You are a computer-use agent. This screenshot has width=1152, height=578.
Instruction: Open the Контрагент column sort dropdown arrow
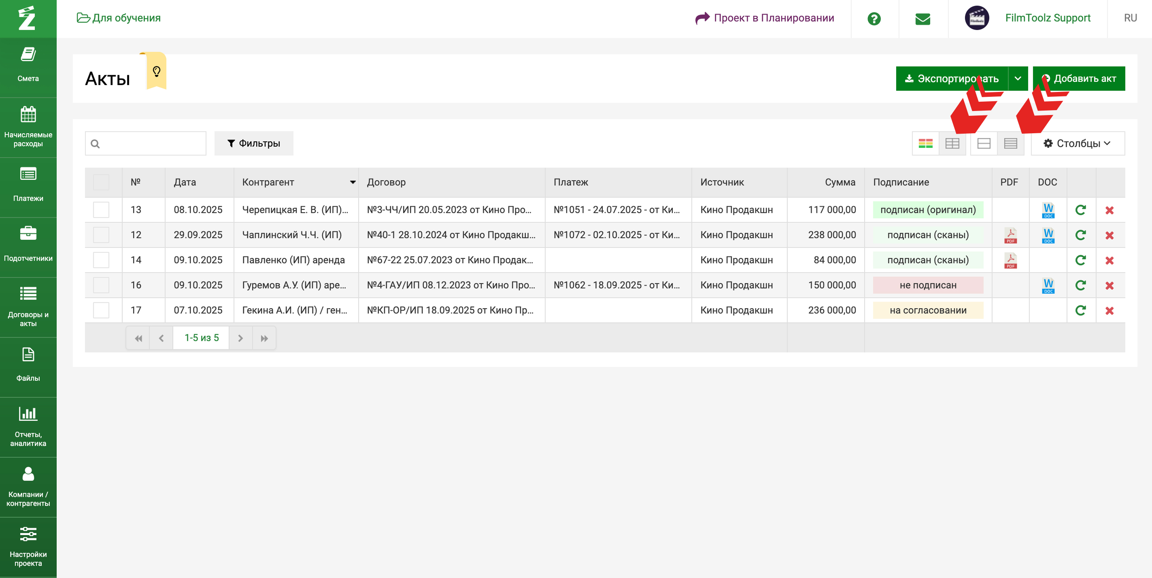click(353, 182)
